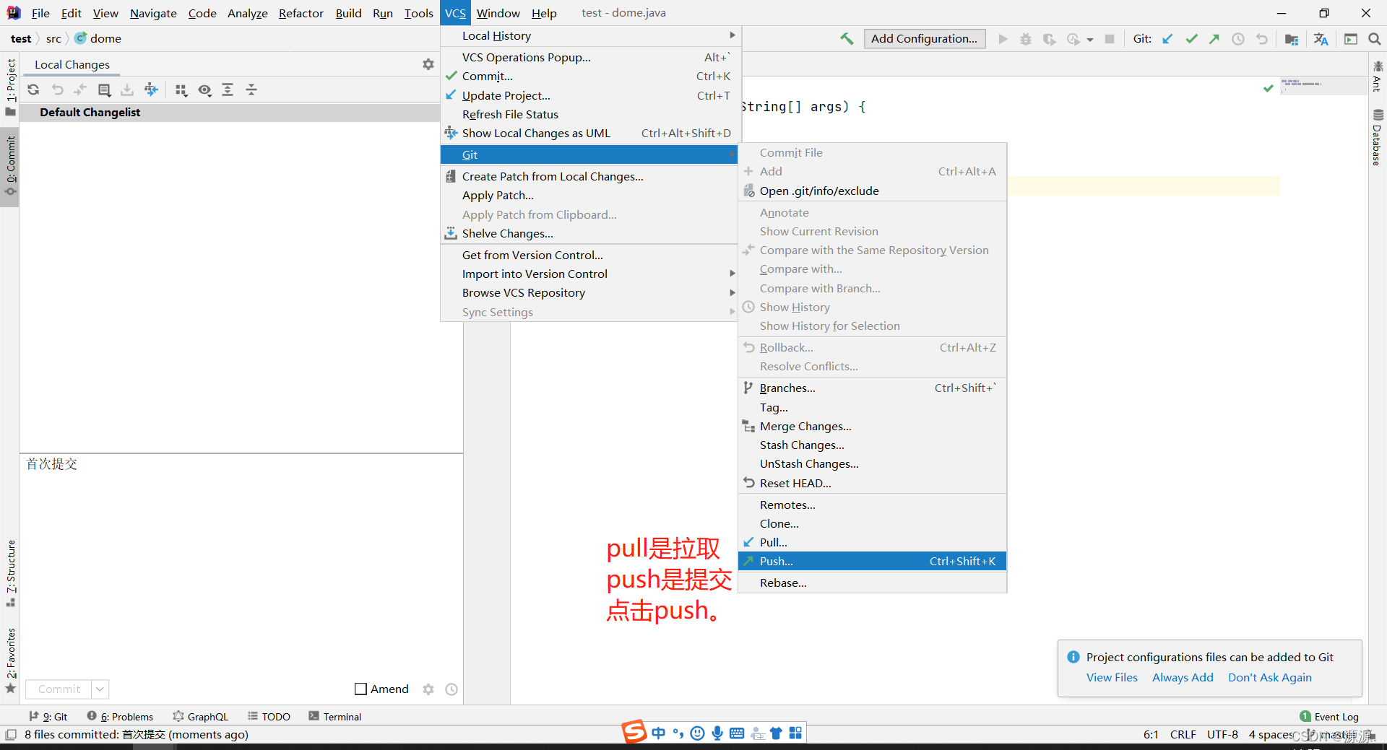The height and width of the screenshot is (750, 1387).
Task: Open the Local Changes gear settings
Action: pos(428,64)
